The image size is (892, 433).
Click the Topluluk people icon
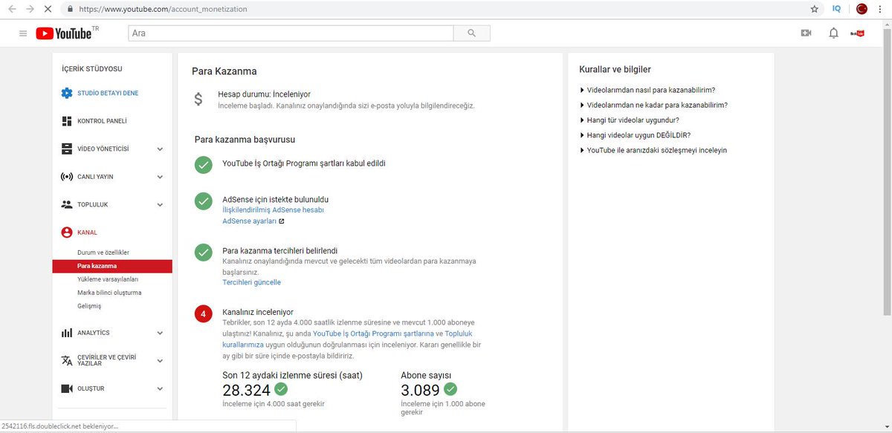click(67, 204)
